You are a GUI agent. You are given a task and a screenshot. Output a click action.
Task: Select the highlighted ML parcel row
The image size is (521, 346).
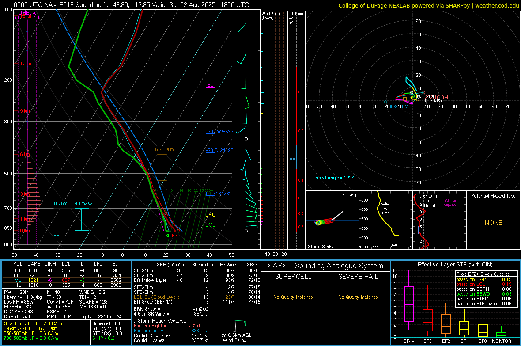(x=67, y=280)
